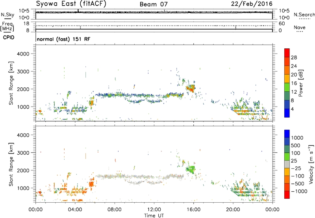Click 'normal (fast) 151 RF' text

[x=63, y=39]
